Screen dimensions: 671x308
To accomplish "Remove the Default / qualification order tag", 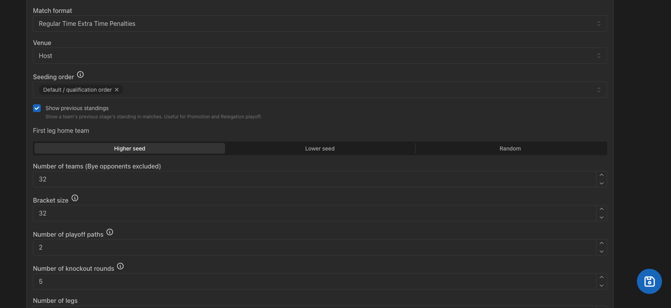I will click(x=117, y=90).
